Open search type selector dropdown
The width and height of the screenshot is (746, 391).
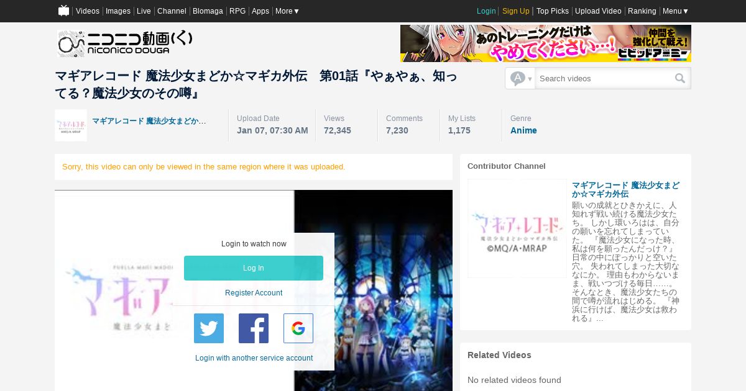[x=520, y=78]
